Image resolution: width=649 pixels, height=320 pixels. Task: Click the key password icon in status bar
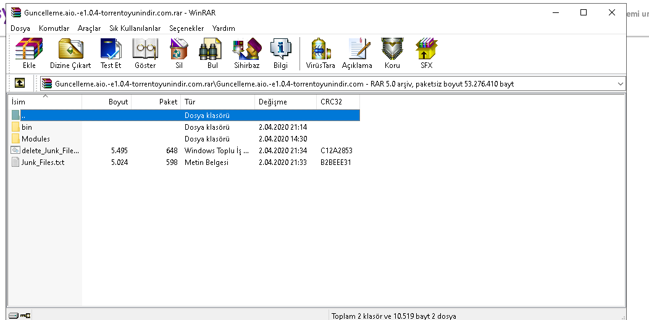coord(25,316)
